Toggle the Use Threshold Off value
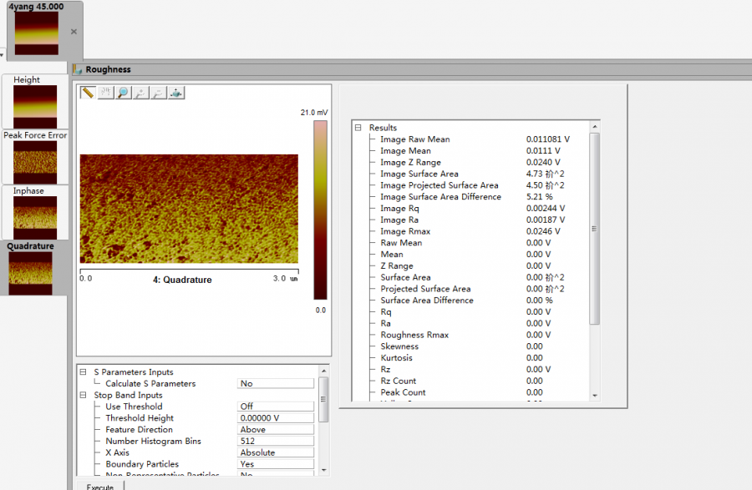This screenshot has width=752, height=490. 276,407
